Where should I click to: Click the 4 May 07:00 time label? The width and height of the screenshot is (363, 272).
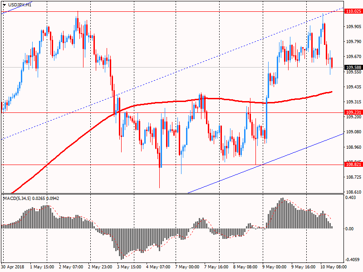pos(158,267)
